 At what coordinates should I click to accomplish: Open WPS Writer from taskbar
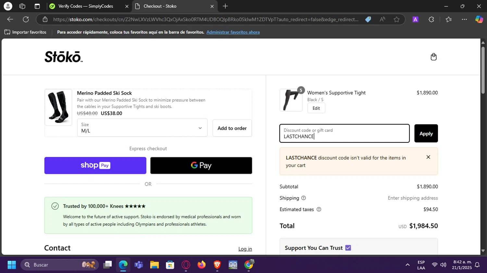tap(233, 265)
